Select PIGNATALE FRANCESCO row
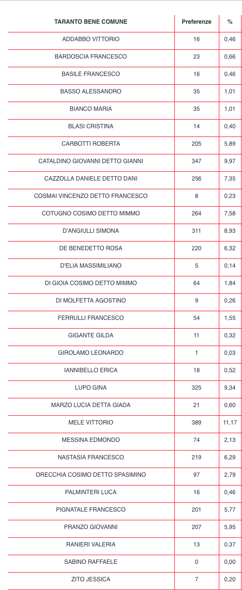Image resolution: width=242 pixels, height=590 pixels. pyautogui.click(x=125, y=510)
